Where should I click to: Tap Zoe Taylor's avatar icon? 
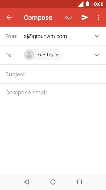(x=29, y=55)
